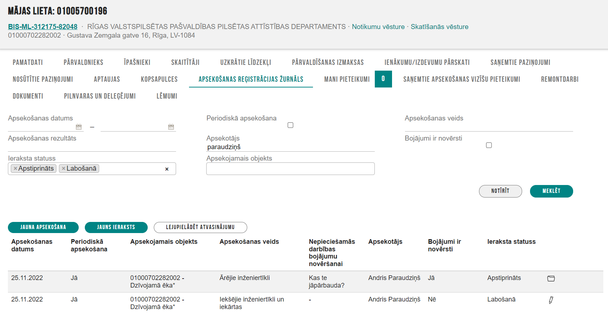Viewport: 608px width, 313px height.
Task: Click the Labošanā status cell in table
Action: (x=501, y=299)
